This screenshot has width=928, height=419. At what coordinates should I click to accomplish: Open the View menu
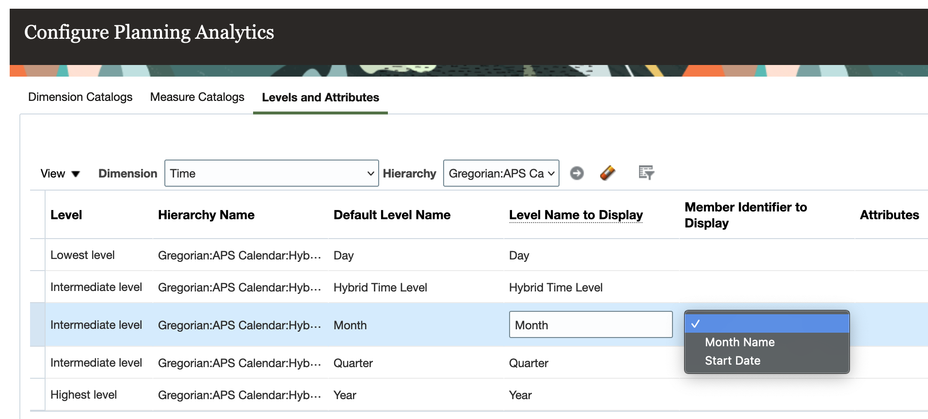point(60,174)
